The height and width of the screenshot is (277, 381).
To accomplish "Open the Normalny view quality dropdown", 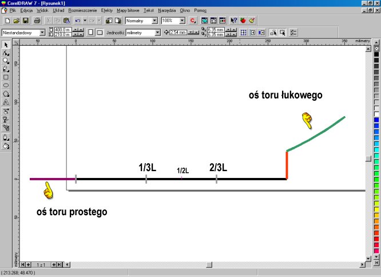I will [x=155, y=20].
